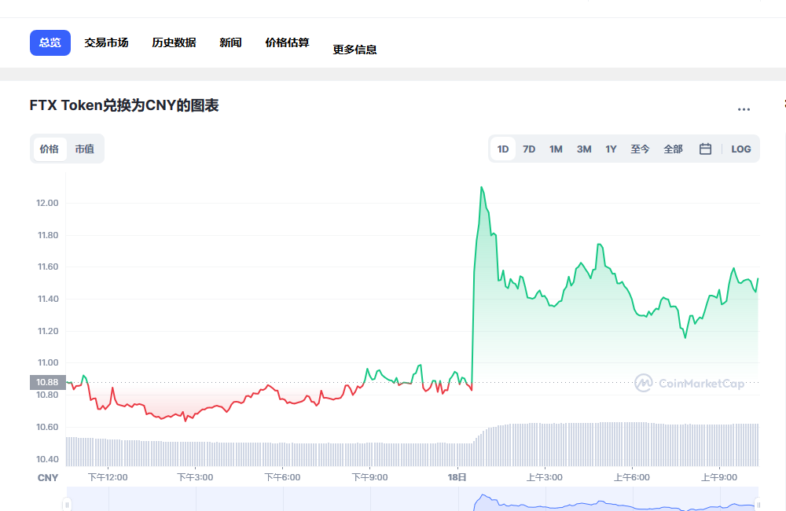Select the 新闻 tab

[230, 42]
